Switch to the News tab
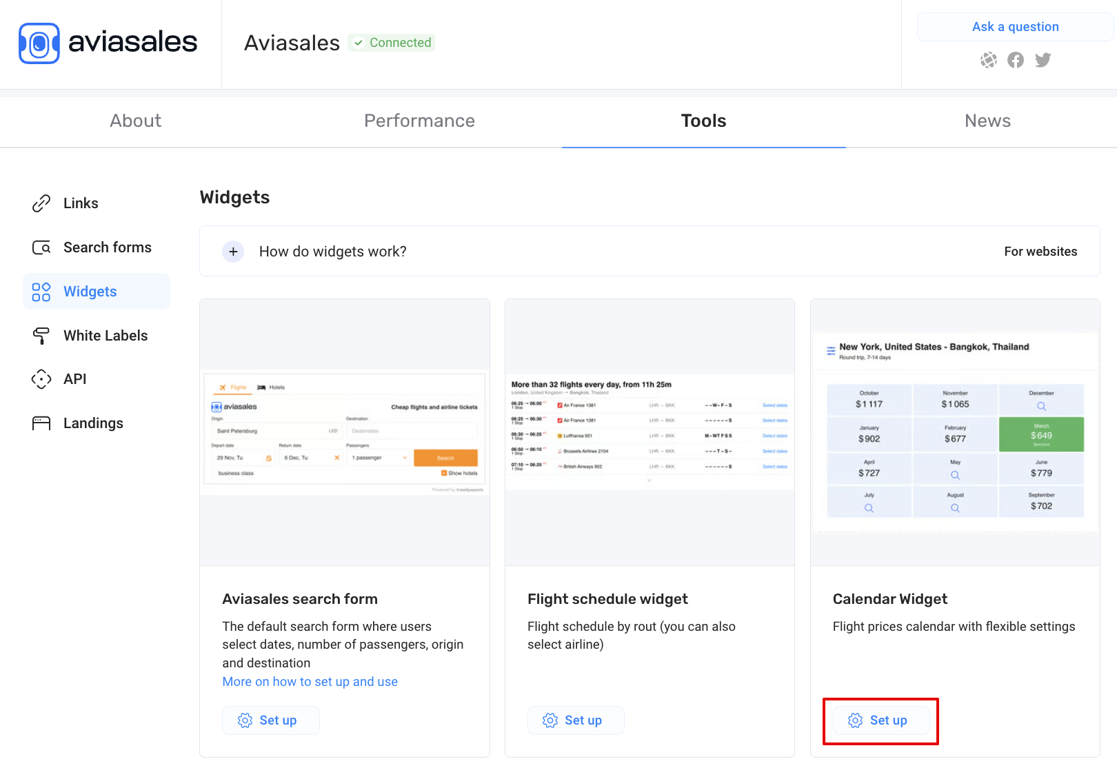 coord(987,121)
